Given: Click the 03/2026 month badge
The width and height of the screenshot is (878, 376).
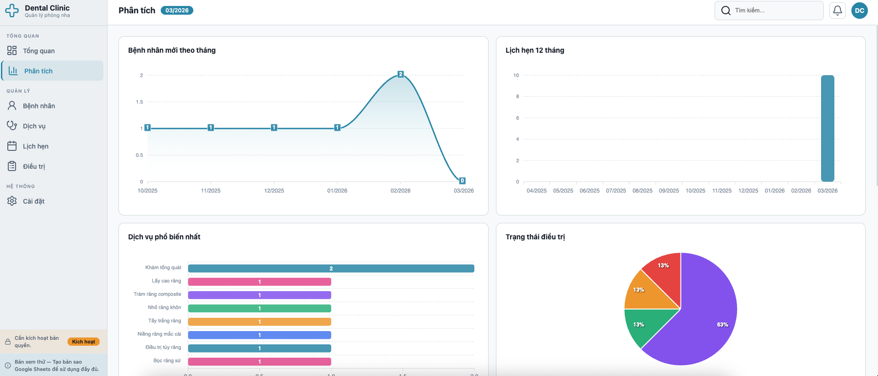Looking at the screenshot, I should coord(177,11).
